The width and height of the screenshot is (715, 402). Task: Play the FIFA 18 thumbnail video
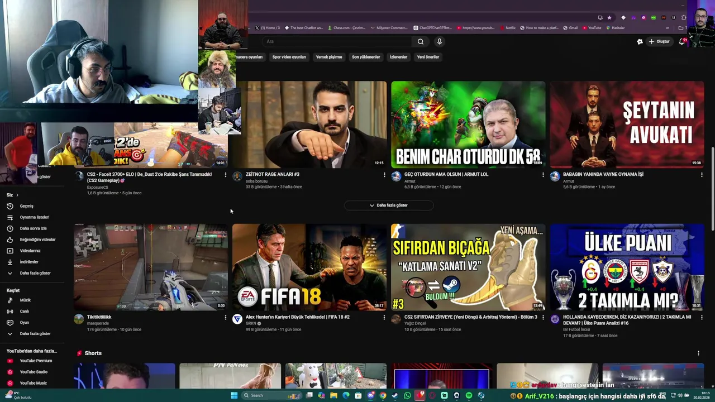(x=309, y=267)
